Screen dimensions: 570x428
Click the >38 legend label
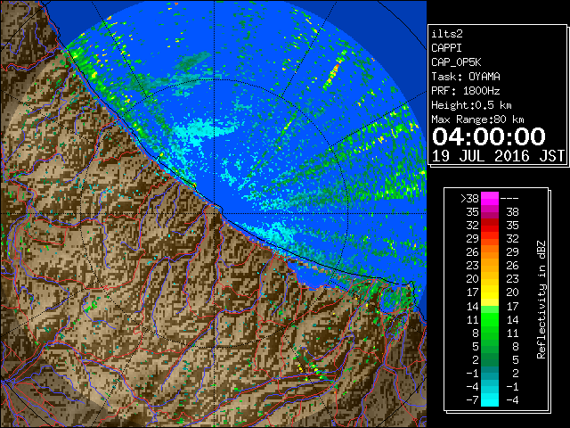[469, 198]
